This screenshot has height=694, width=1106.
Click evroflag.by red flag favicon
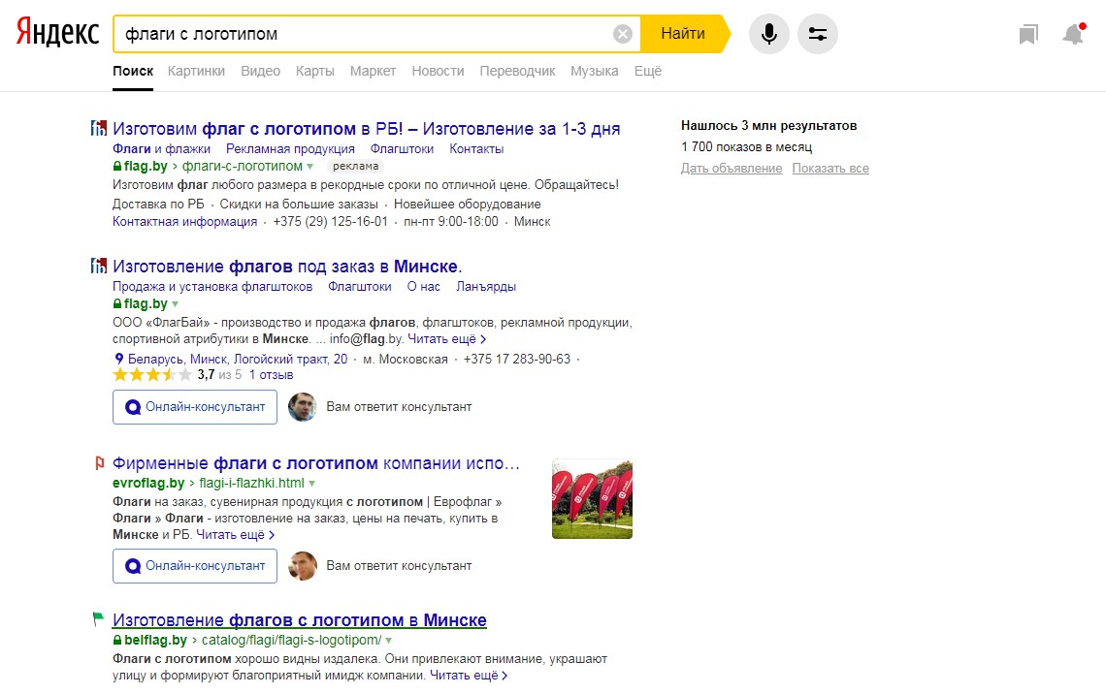click(100, 463)
